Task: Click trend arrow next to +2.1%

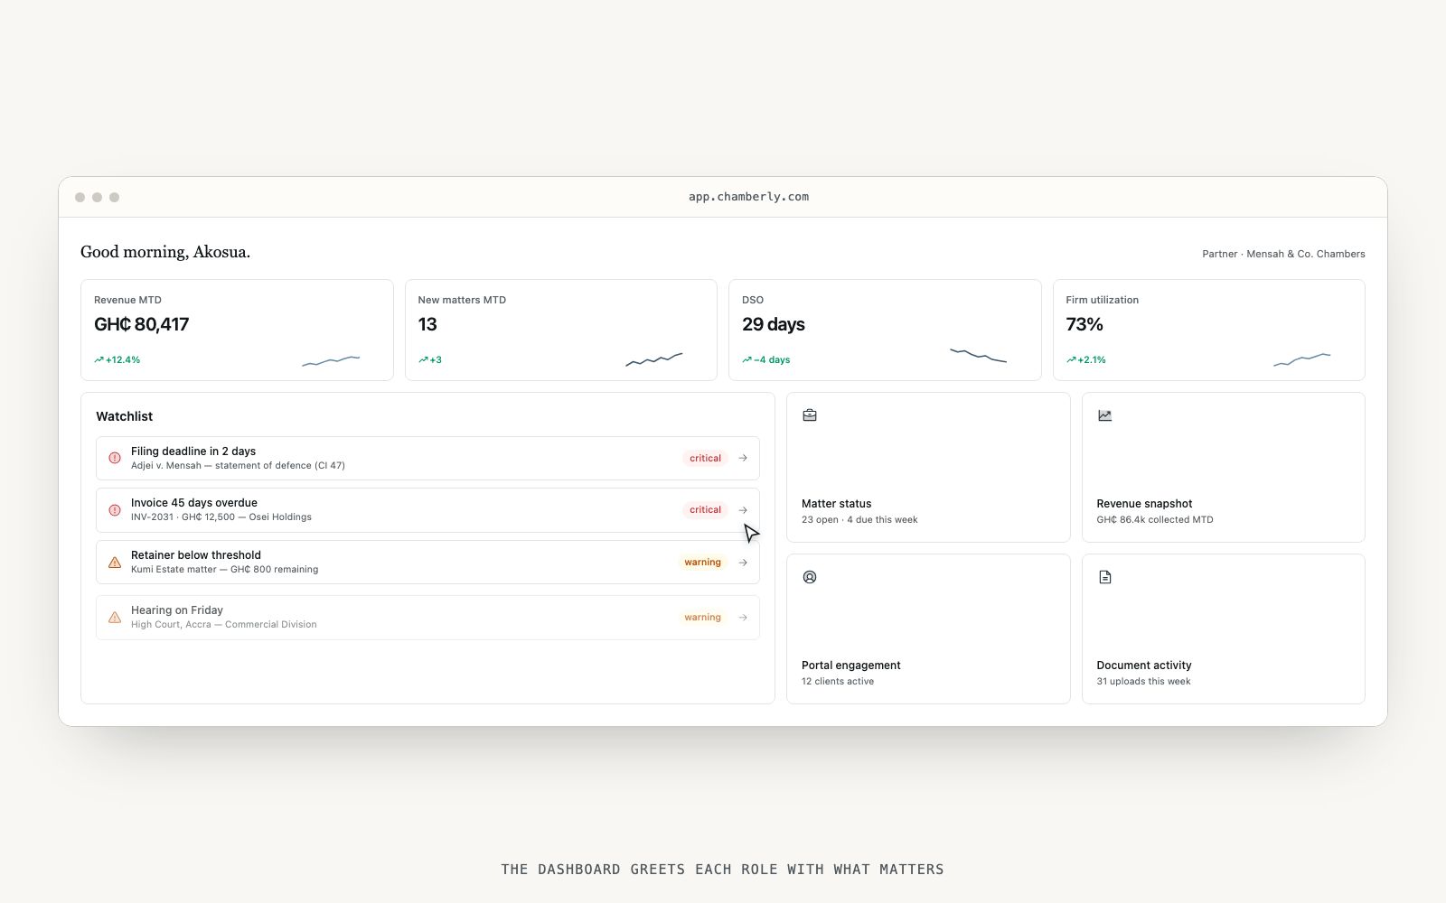Action: coord(1071,359)
